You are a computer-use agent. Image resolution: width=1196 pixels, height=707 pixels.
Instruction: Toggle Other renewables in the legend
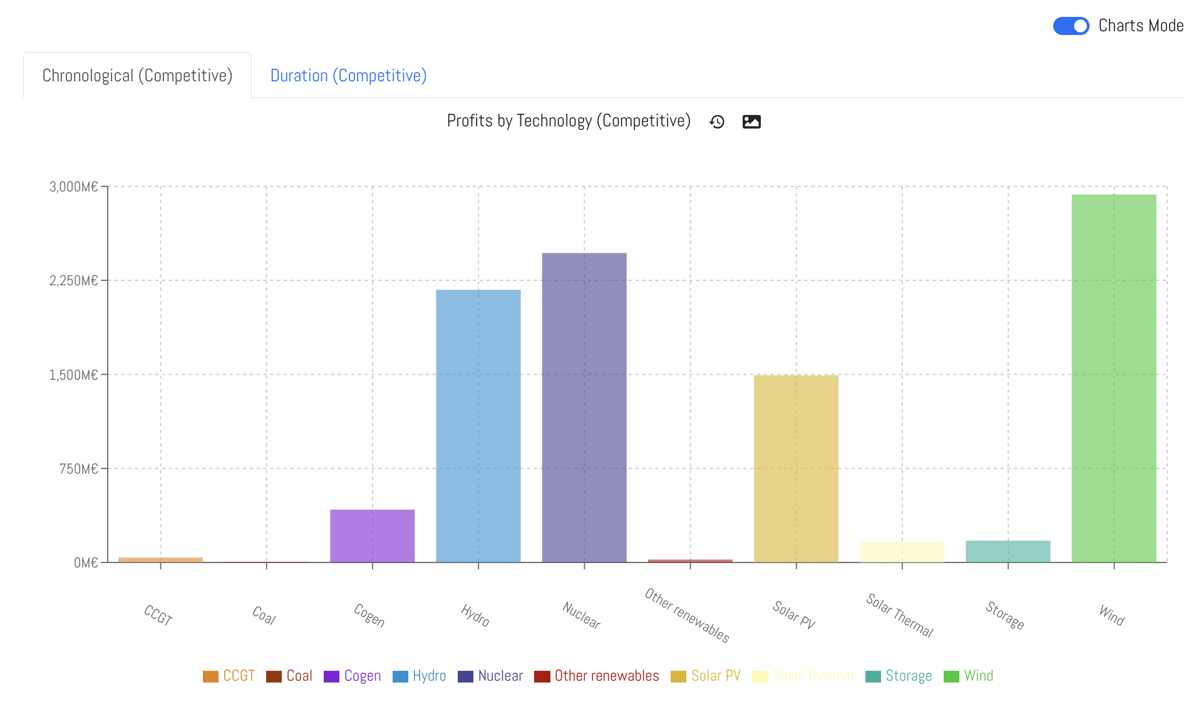[x=597, y=676]
